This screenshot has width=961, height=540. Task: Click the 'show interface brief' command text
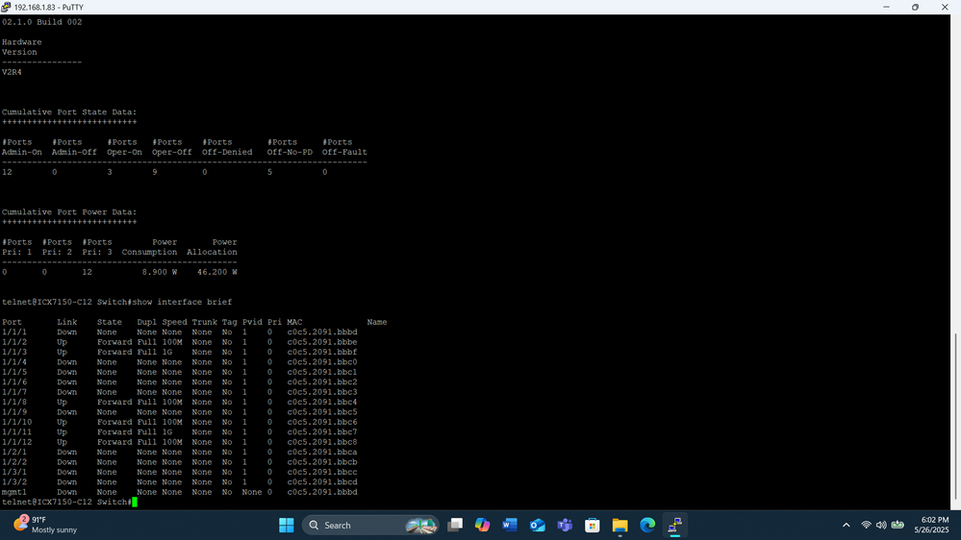(182, 303)
